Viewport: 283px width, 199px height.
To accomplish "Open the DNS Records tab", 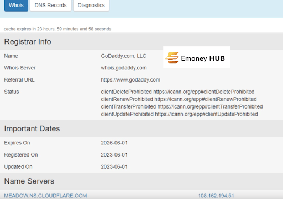I will click(50, 6).
